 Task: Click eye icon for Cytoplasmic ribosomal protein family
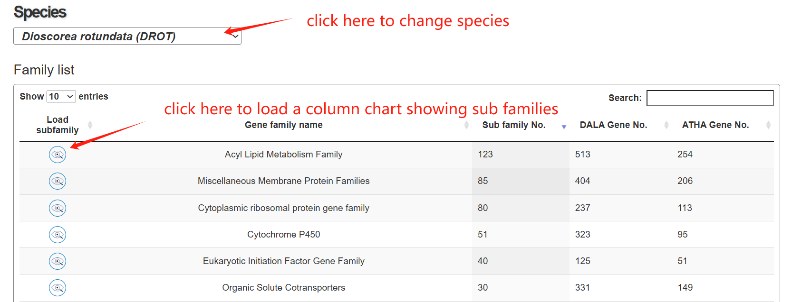pyautogui.click(x=58, y=208)
